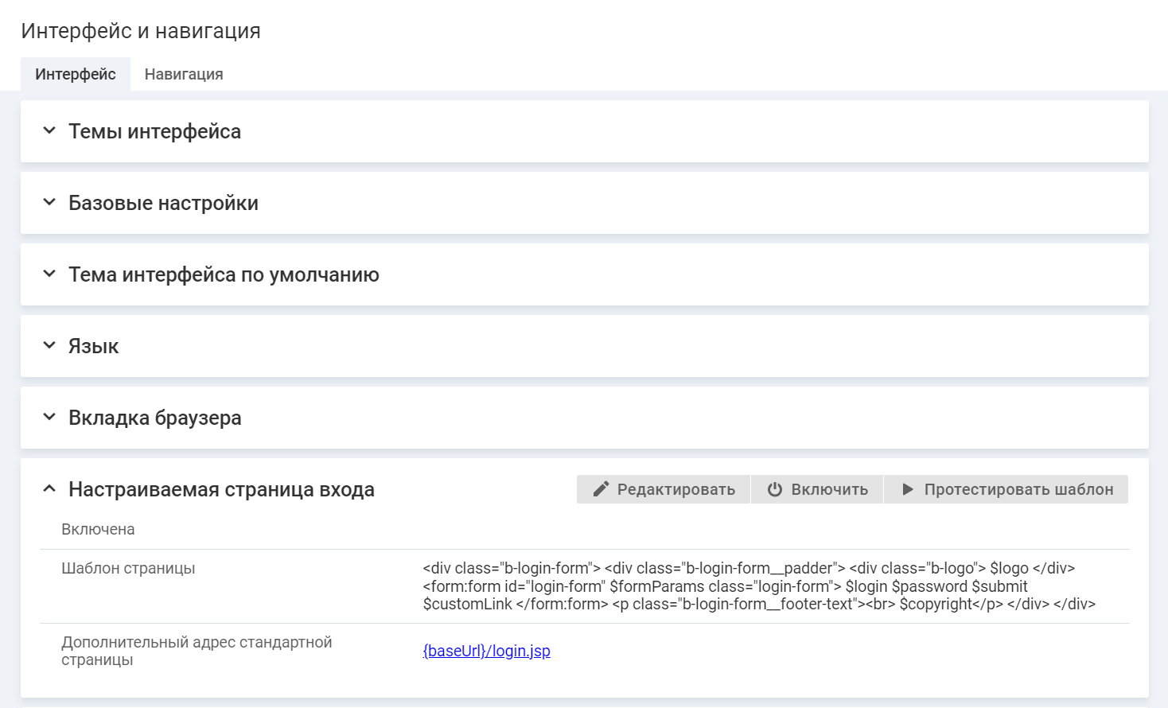Image resolution: width=1168 pixels, height=708 pixels.
Task: Click the chevron beside Базовые настройки
Action: 49,202
